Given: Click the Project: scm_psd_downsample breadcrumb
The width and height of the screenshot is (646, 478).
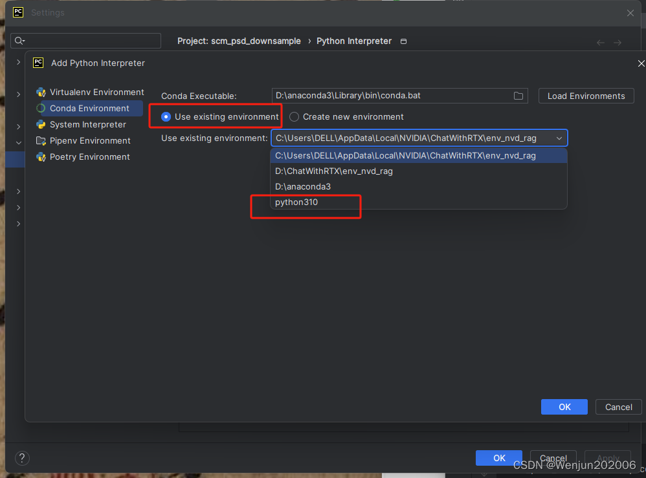Looking at the screenshot, I should click(239, 41).
